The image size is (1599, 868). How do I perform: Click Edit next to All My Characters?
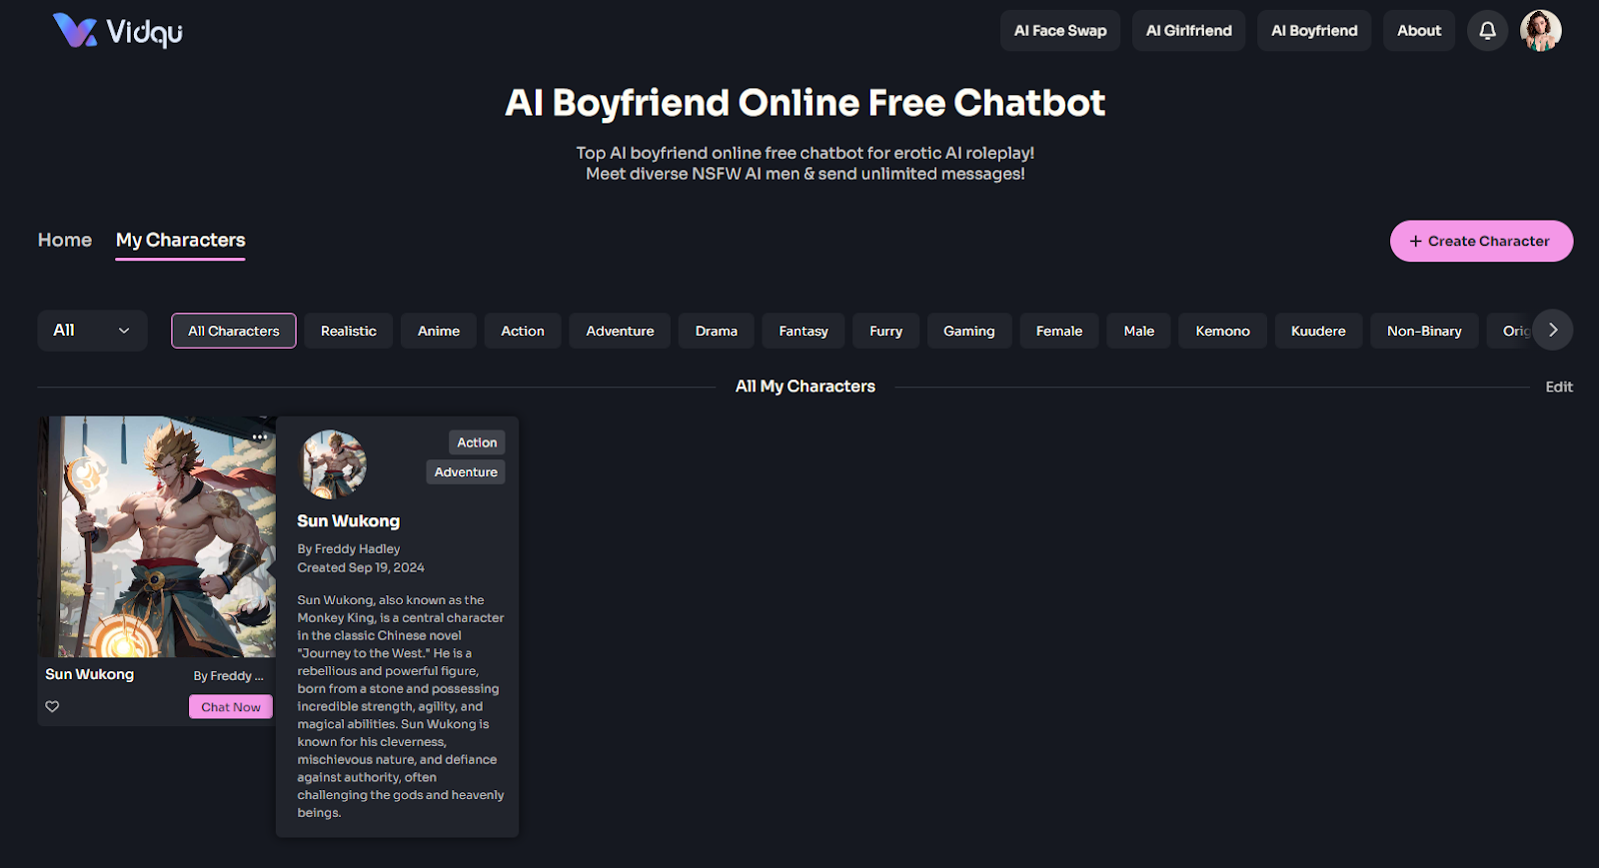click(1559, 387)
